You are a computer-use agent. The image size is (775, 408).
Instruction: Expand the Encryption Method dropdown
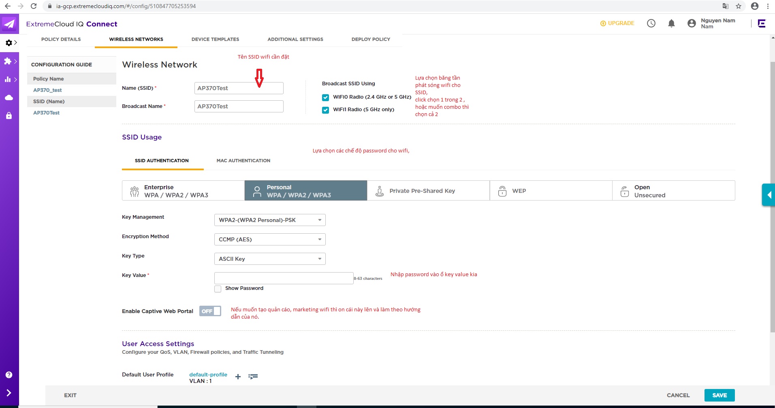[269, 239]
